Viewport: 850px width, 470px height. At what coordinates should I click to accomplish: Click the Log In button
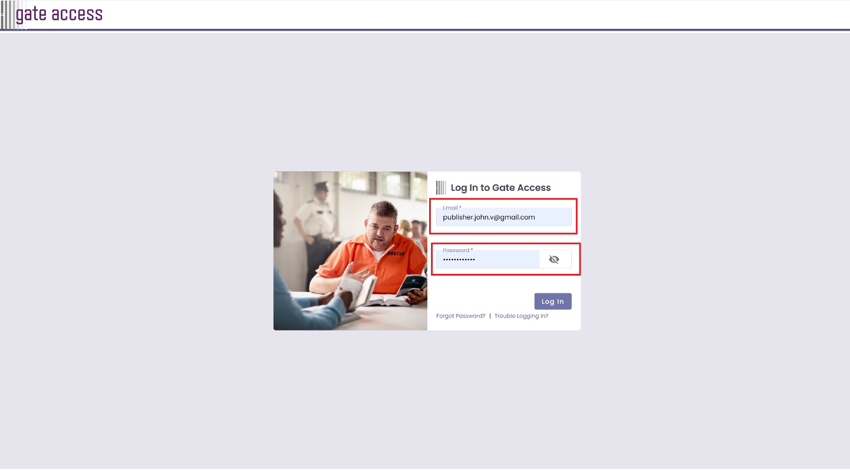point(553,301)
